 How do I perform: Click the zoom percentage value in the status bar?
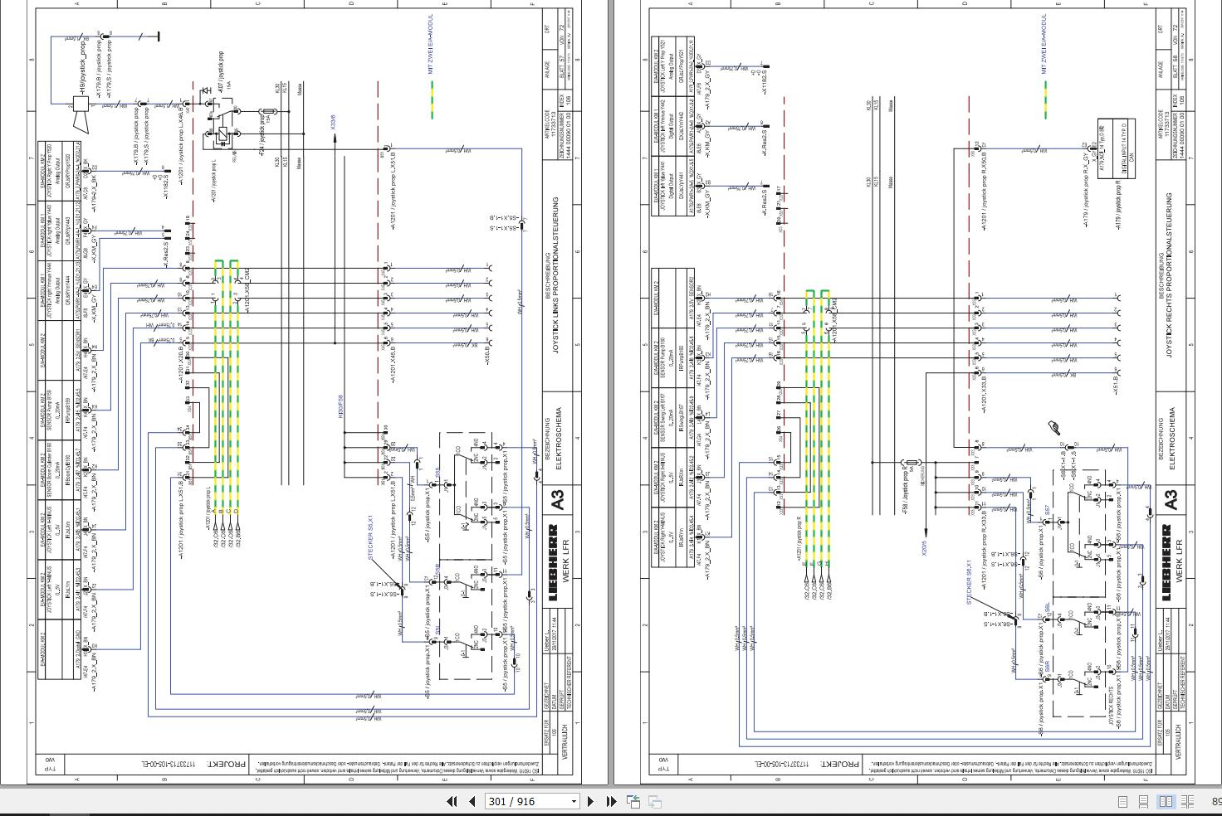[x=1215, y=802]
